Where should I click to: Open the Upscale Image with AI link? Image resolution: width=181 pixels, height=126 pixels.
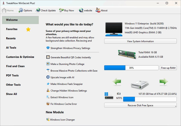(x=62, y=77)
